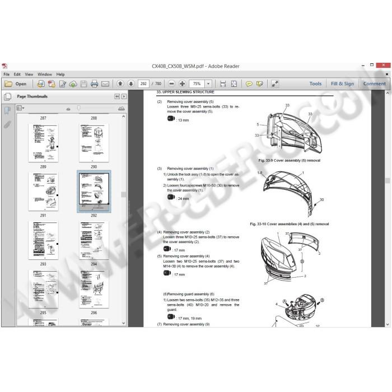This screenshot has height=392, width=392.
Task: Select page 296 thumbnail
Action: pyautogui.click(x=94, y=289)
